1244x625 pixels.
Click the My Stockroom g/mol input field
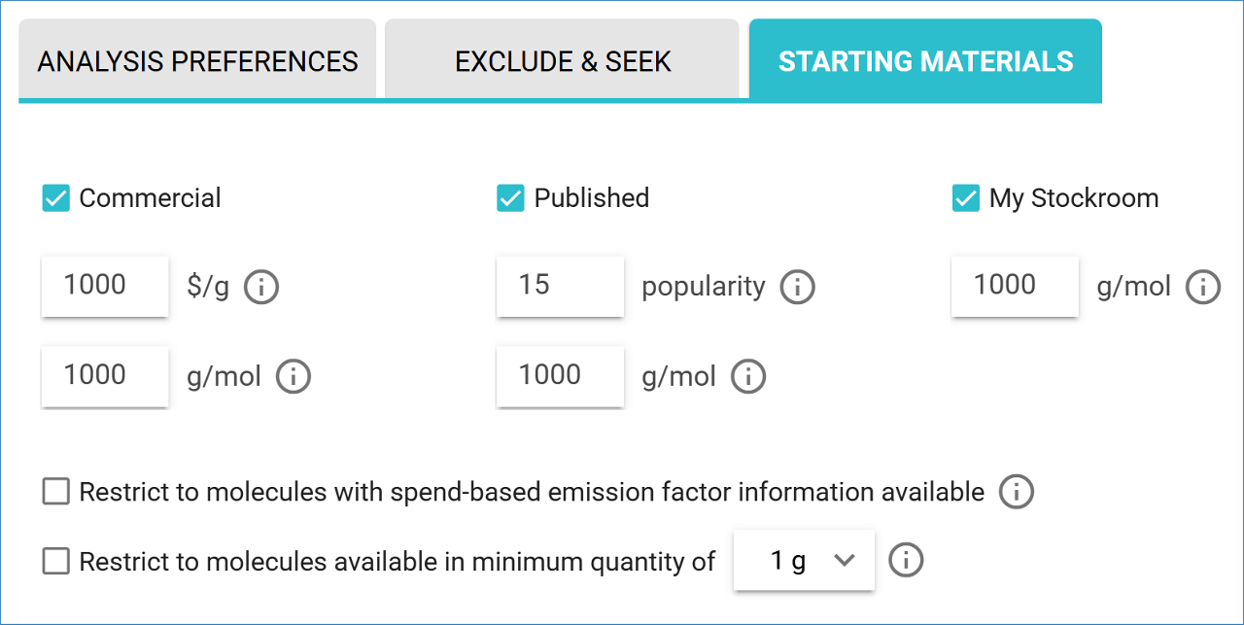click(x=1015, y=286)
